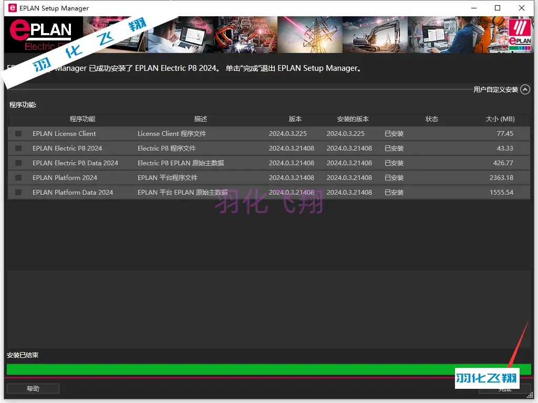Click the 状态 column header

coord(432,119)
